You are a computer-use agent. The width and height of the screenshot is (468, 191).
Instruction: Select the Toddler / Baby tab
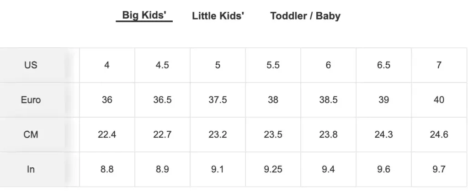pos(305,16)
